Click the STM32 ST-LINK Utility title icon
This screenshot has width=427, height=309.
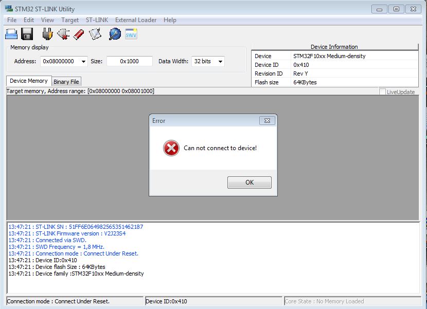point(9,8)
